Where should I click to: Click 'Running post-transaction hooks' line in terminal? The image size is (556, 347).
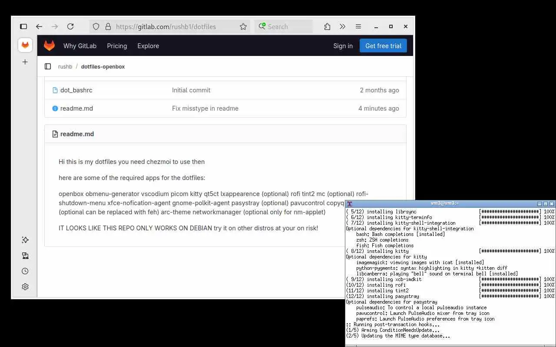pyautogui.click(x=393, y=324)
